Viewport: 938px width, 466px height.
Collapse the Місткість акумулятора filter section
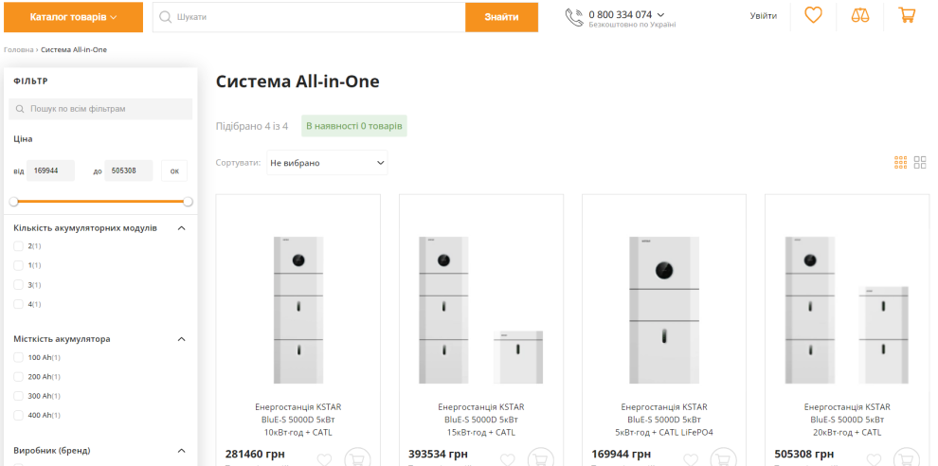(182, 338)
